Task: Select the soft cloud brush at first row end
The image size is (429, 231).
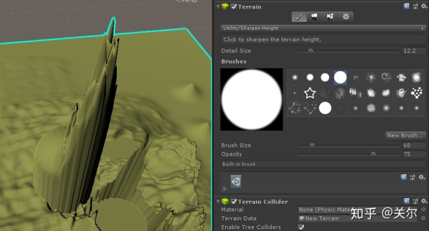Action: [x=416, y=77]
